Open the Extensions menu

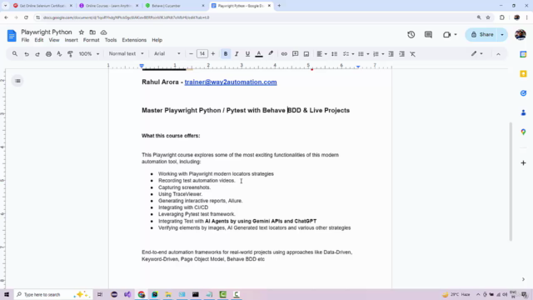(x=134, y=40)
